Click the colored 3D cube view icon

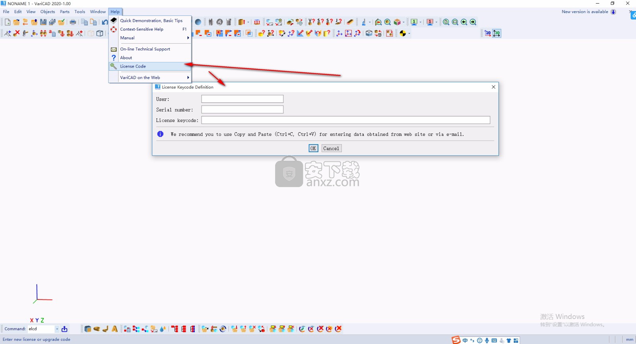click(x=397, y=22)
